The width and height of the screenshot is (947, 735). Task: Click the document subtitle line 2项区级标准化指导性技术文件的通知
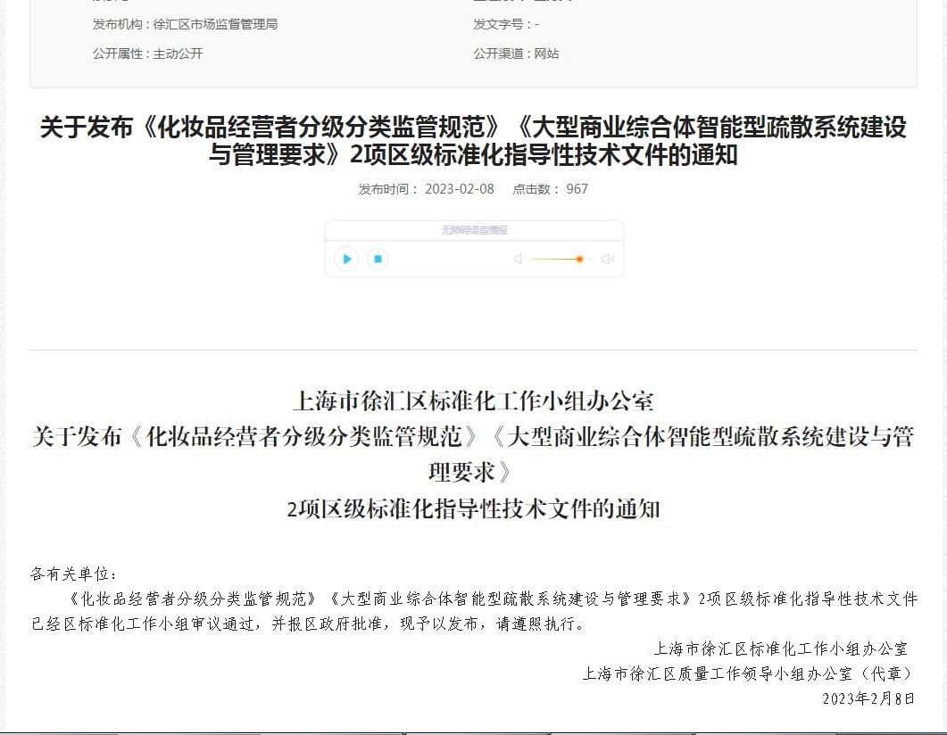pyautogui.click(x=473, y=509)
